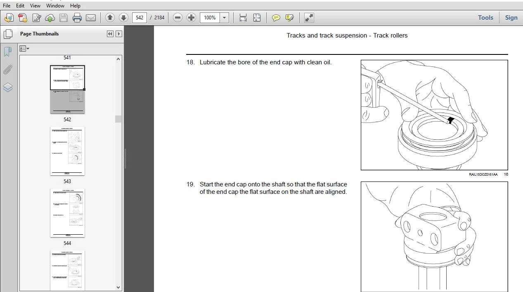The height and width of the screenshot is (292, 523).
Task: Add a sticky note comment
Action: pos(276,18)
